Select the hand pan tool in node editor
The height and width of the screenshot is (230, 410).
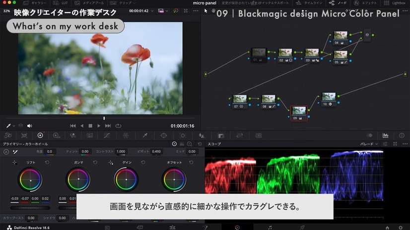[x=213, y=11]
